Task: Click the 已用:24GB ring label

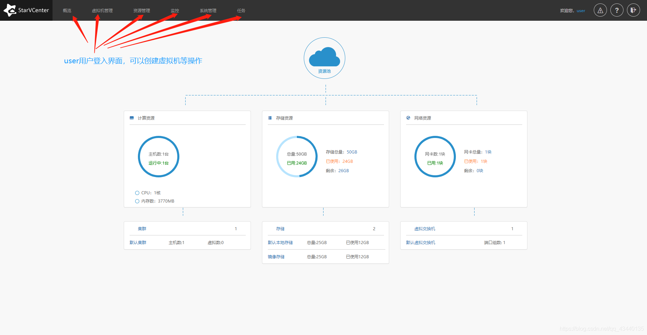Action: click(x=297, y=163)
